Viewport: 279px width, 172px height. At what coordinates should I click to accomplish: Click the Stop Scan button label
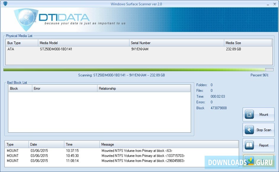(x=264, y=130)
